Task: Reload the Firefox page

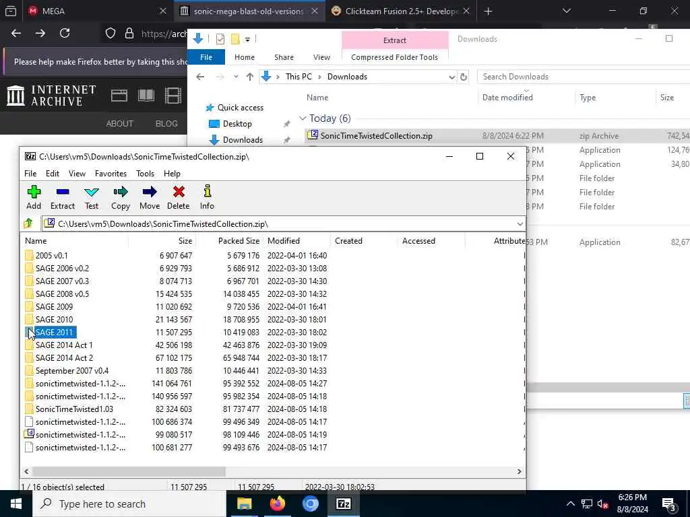Action: [65, 33]
